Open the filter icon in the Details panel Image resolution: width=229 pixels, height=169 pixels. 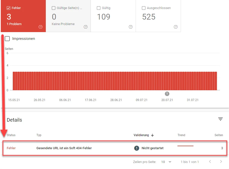pos(220,119)
